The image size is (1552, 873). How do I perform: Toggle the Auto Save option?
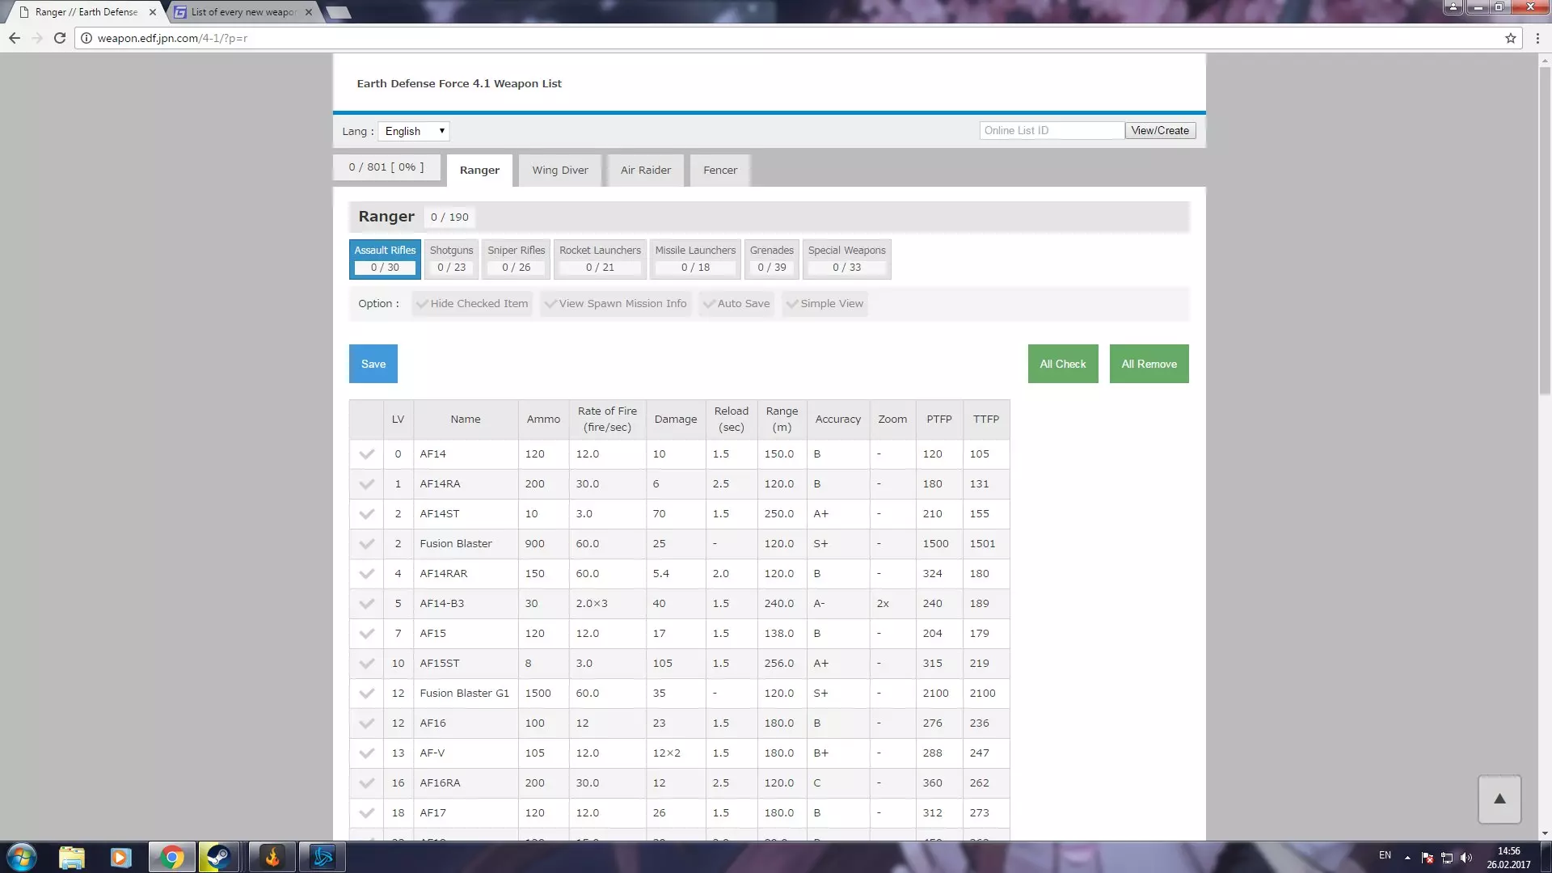click(x=736, y=304)
